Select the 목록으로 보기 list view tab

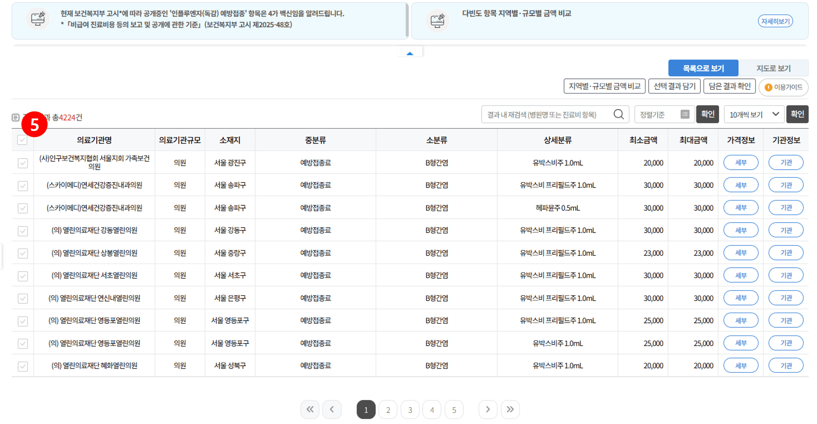(703, 68)
